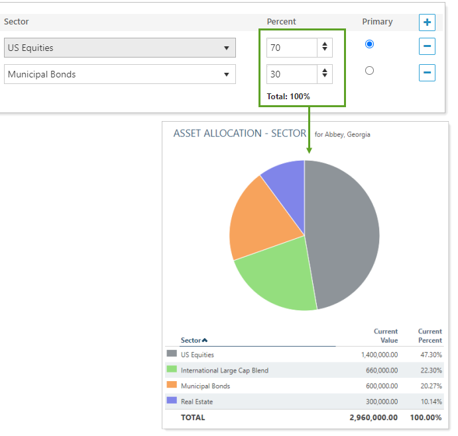Click the gray US Equities legend swatch
The image size is (458, 436).
point(172,354)
